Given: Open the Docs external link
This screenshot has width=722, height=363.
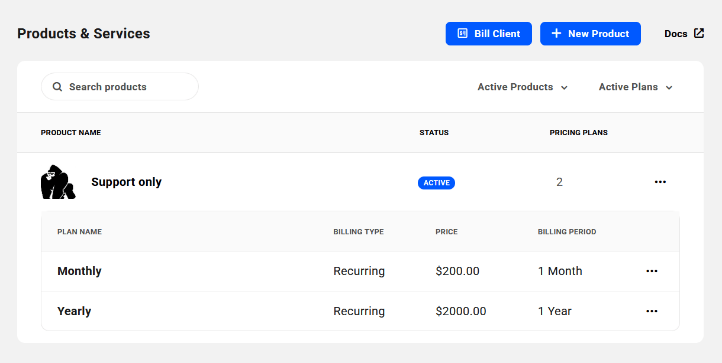Looking at the screenshot, I should [684, 34].
